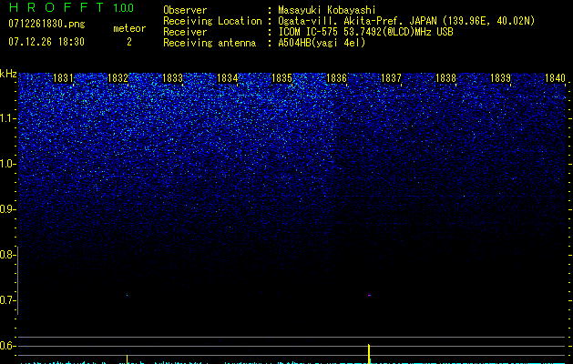Click the 1831 time marker
The image size is (573, 364).
pyautogui.click(x=63, y=78)
